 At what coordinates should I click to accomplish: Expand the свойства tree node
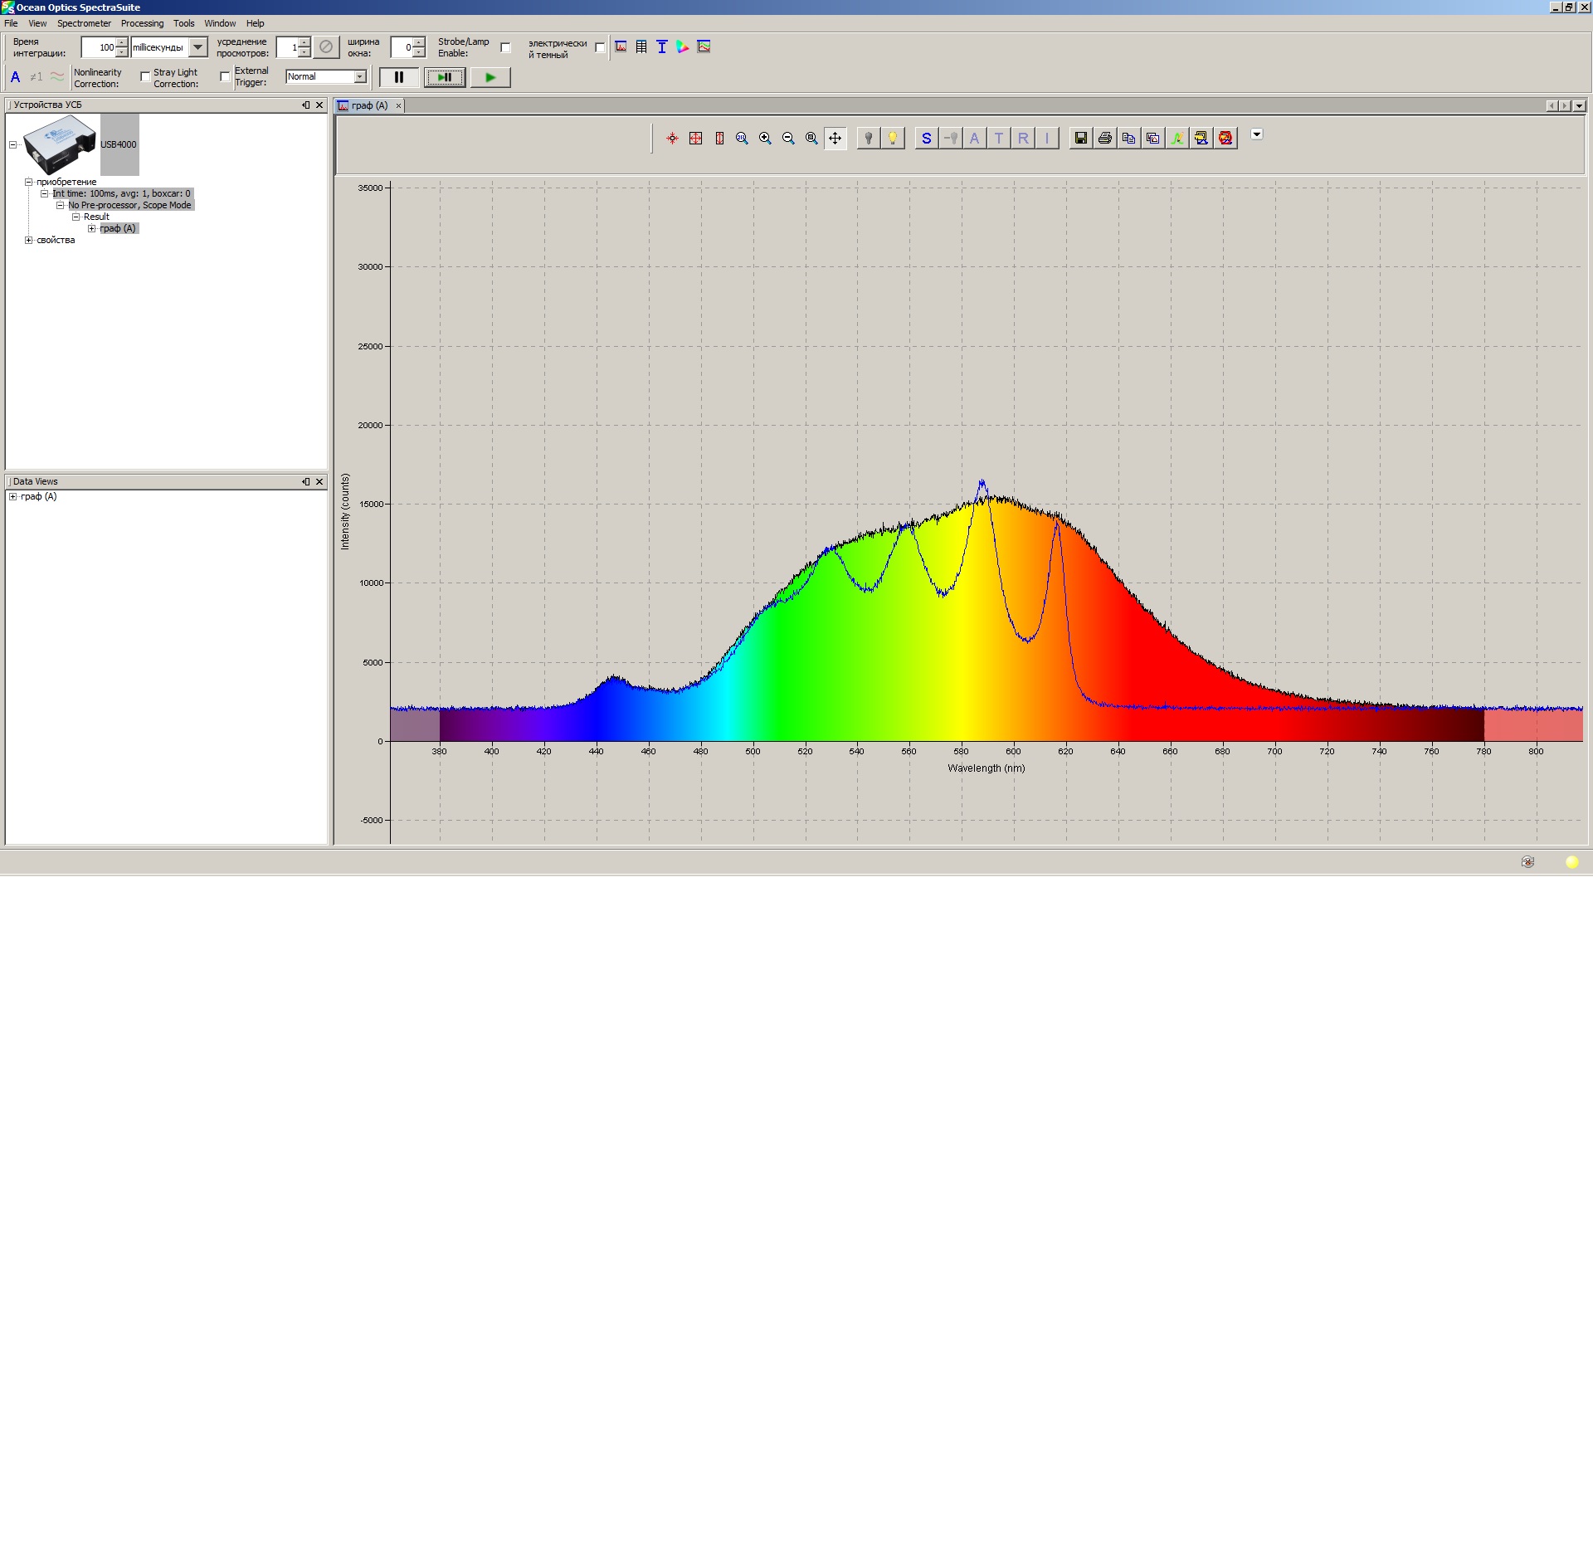click(29, 241)
